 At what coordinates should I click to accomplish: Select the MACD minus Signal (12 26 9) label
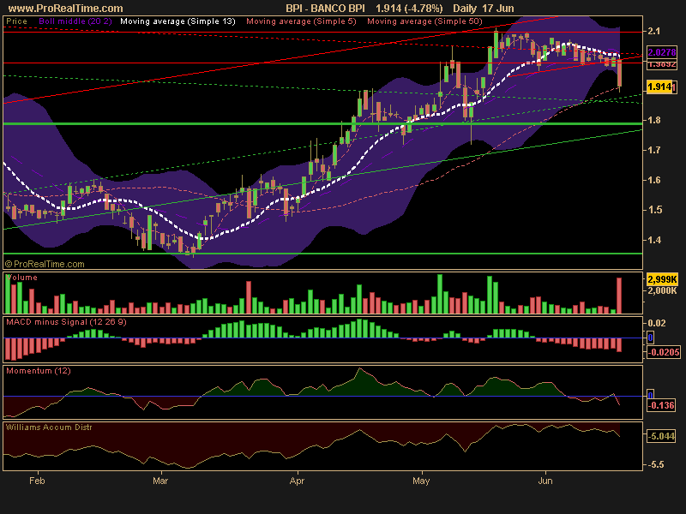point(66,322)
